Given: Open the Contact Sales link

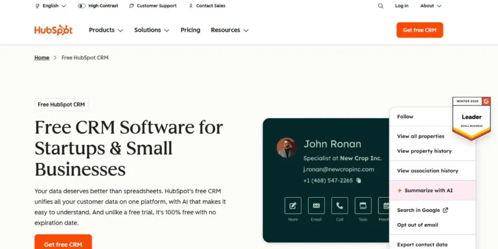Looking at the screenshot, I should point(211,6).
